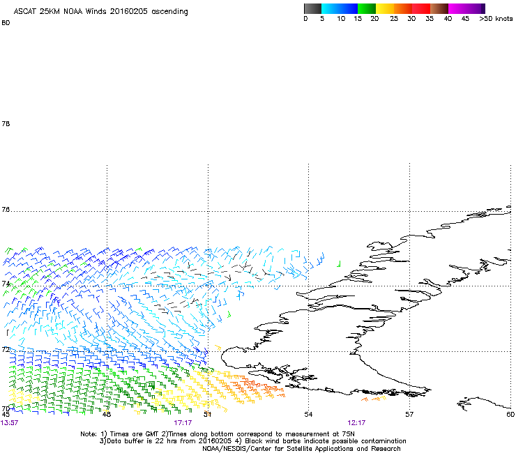The width and height of the screenshot is (516, 453).
Task: Click the note line 'Times are GMT'
Action: (x=135, y=434)
